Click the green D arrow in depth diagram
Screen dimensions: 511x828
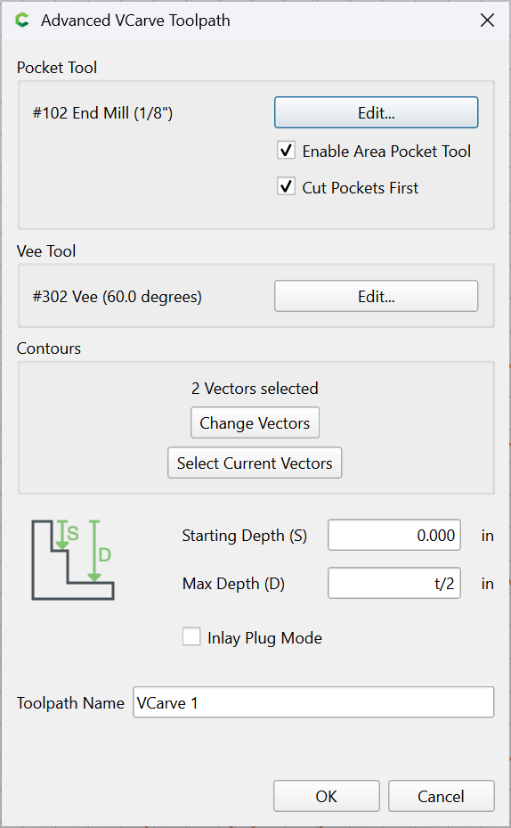click(94, 551)
